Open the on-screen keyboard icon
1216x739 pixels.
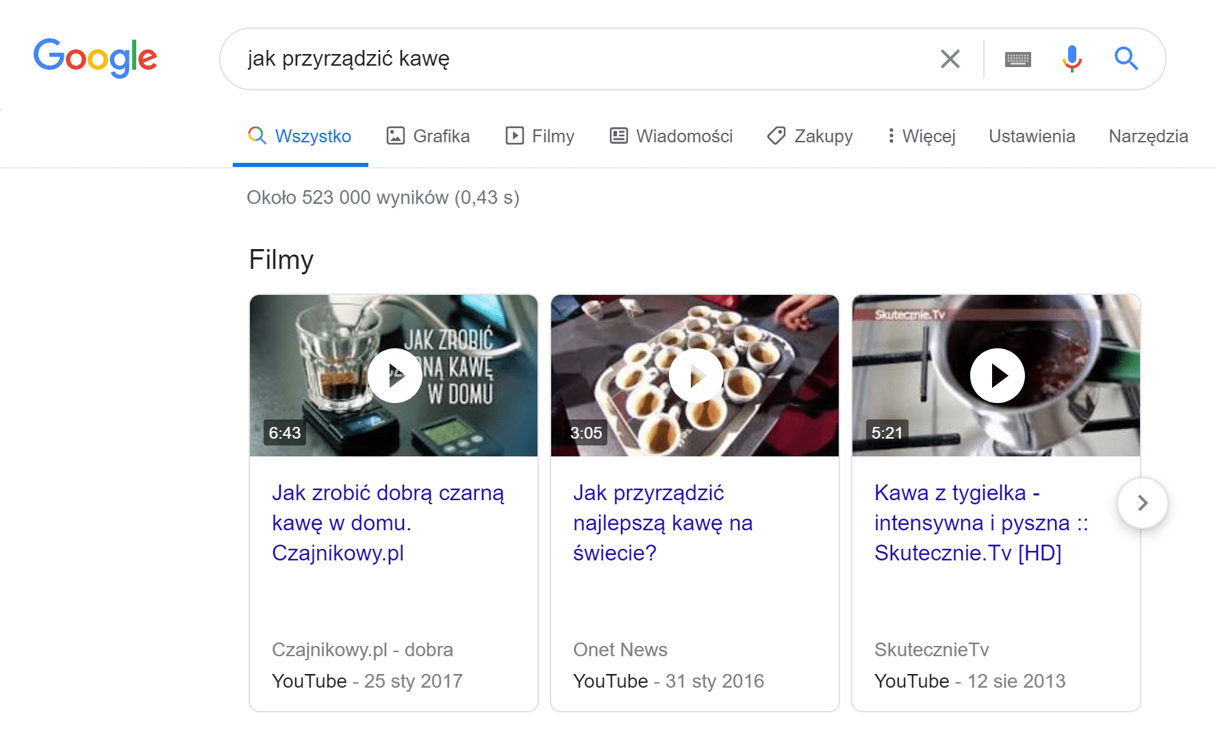1017,60
